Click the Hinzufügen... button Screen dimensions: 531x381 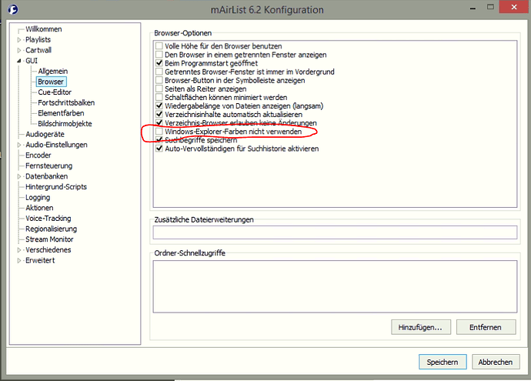[x=421, y=327]
